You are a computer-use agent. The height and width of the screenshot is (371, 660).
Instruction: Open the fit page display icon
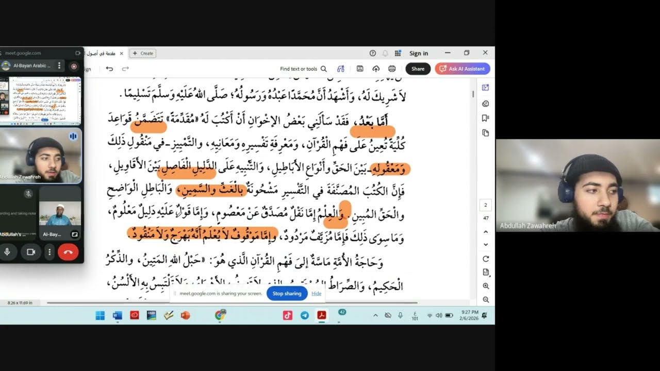(486, 272)
